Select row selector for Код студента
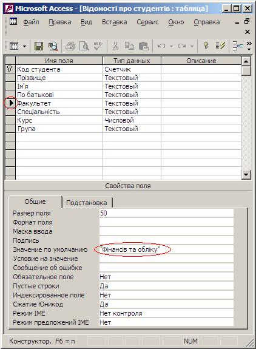 [x=10, y=69]
